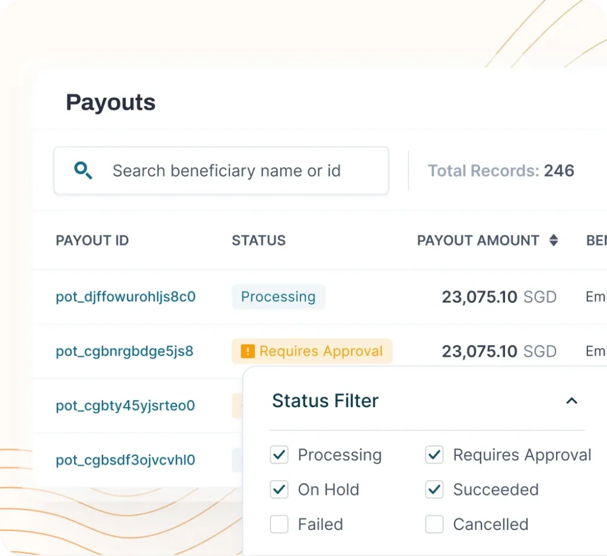Uncheck the Requires Approval filter checkbox
Screen dimensions: 607x556
pos(435,455)
